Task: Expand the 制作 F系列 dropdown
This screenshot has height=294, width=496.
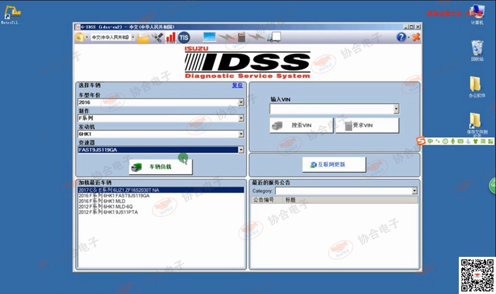Action: (241, 118)
